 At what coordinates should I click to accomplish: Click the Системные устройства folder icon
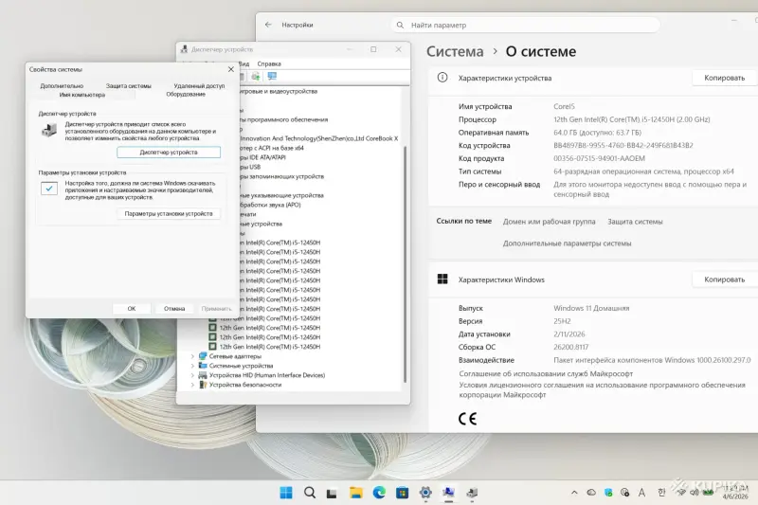tap(203, 366)
